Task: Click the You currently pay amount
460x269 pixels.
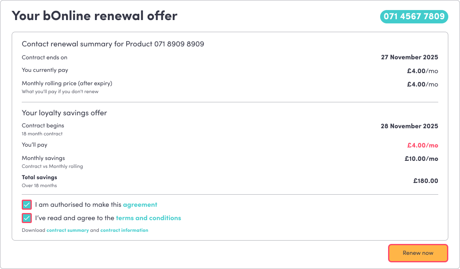Action: point(422,71)
